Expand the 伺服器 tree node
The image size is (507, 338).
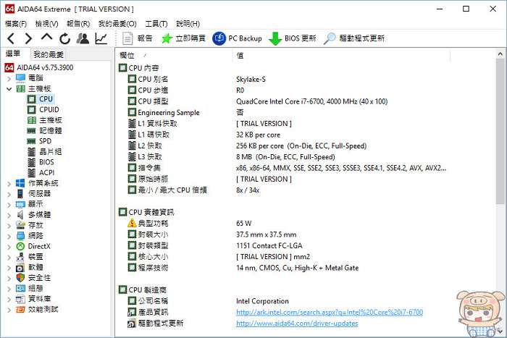pos(9,194)
